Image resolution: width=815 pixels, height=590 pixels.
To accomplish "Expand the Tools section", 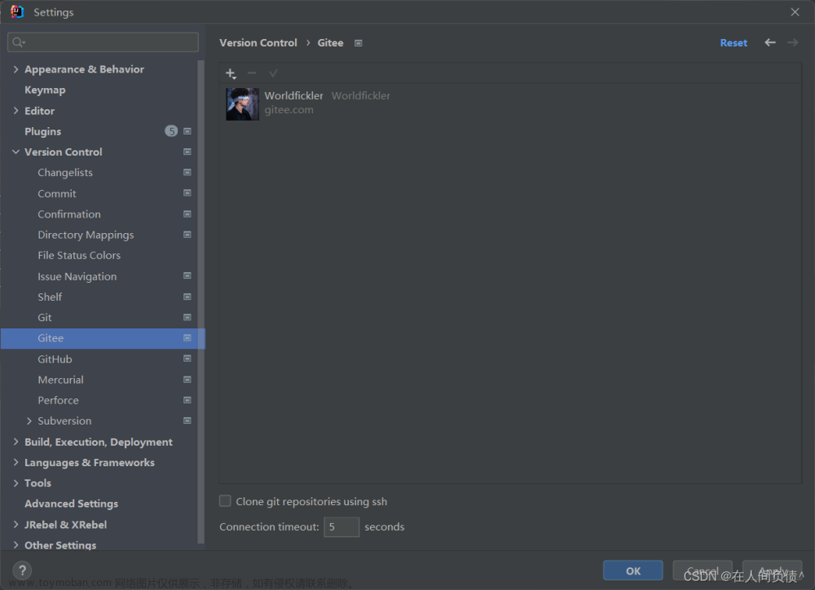I will pos(15,483).
